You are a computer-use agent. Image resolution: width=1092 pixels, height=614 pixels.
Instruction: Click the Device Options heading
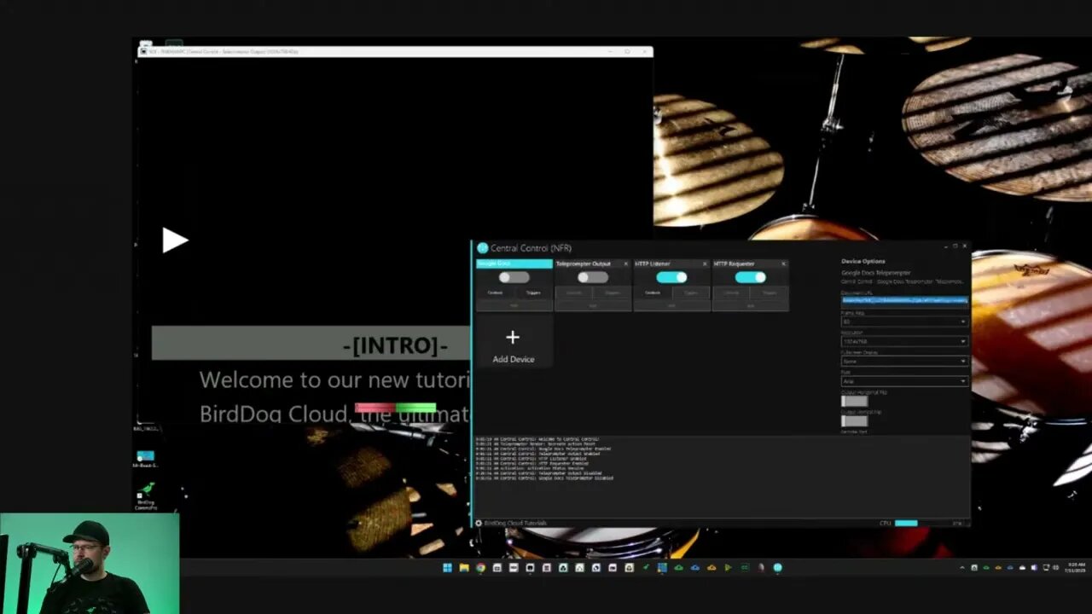tap(863, 261)
